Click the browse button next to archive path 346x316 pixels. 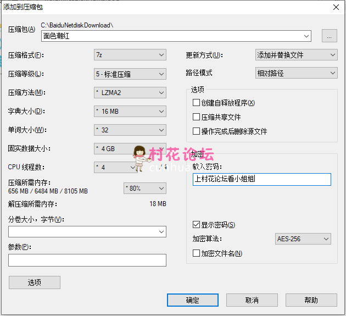click(329, 36)
